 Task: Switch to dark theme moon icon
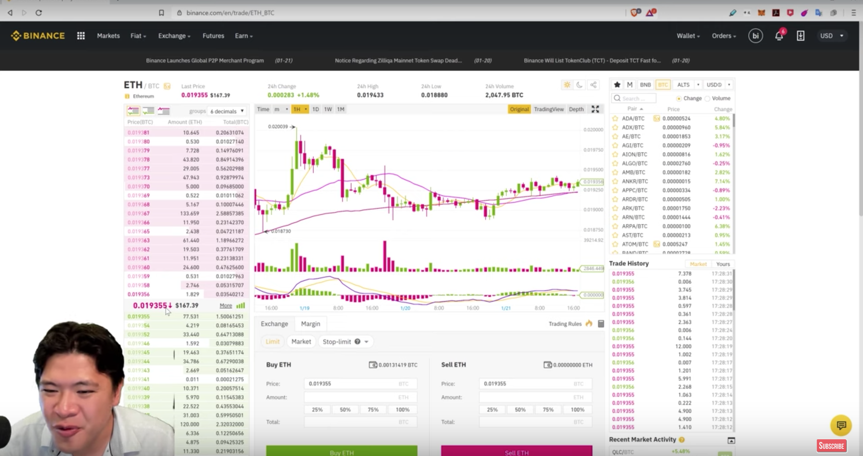[x=579, y=85]
